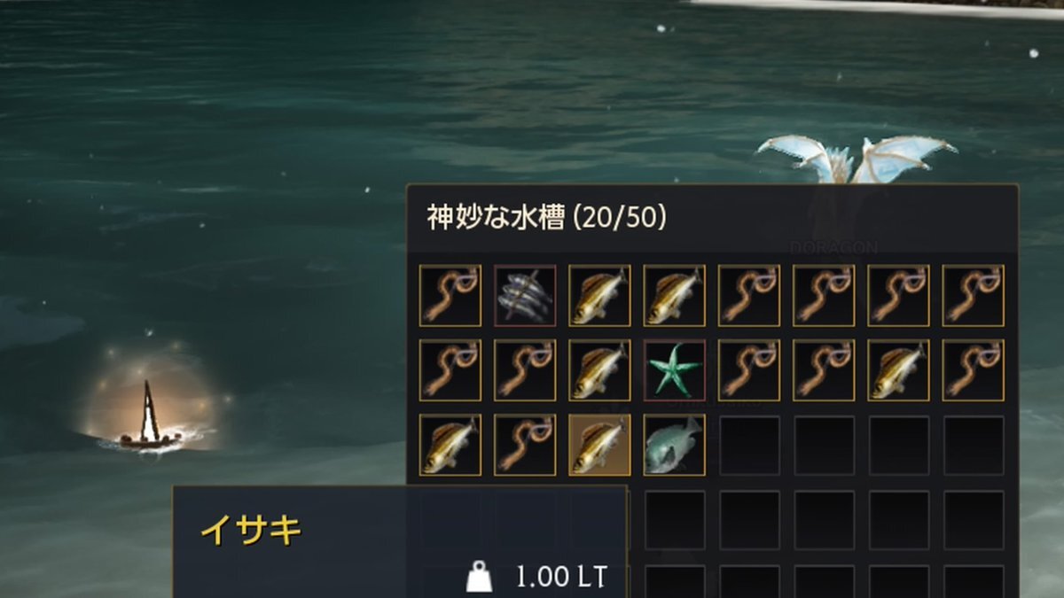Select the dried fish bundle item
The image size is (1064, 598).
pyautogui.click(x=525, y=296)
